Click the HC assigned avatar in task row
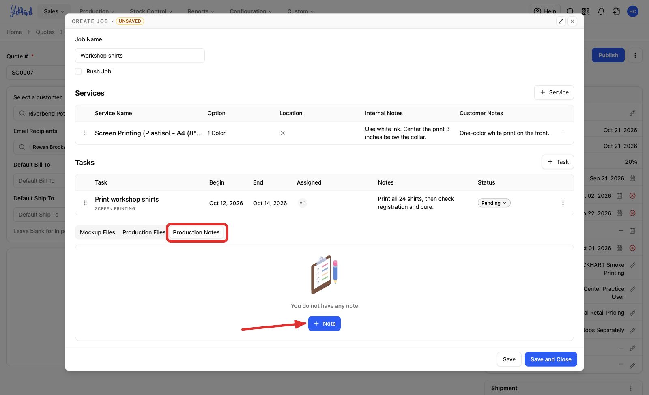The width and height of the screenshot is (649, 395). coord(303,203)
